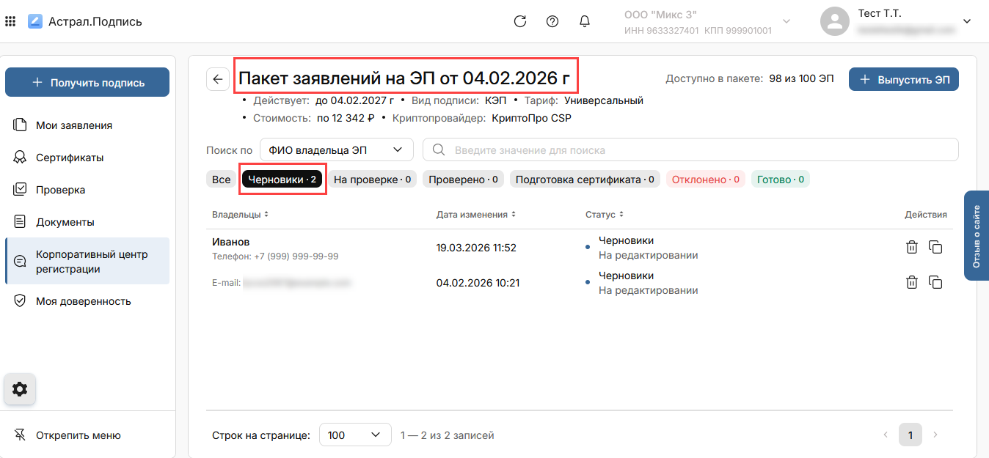This screenshot has height=458, width=989.
Task: Open the user profile menu chevron
Action: tap(966, 21)
